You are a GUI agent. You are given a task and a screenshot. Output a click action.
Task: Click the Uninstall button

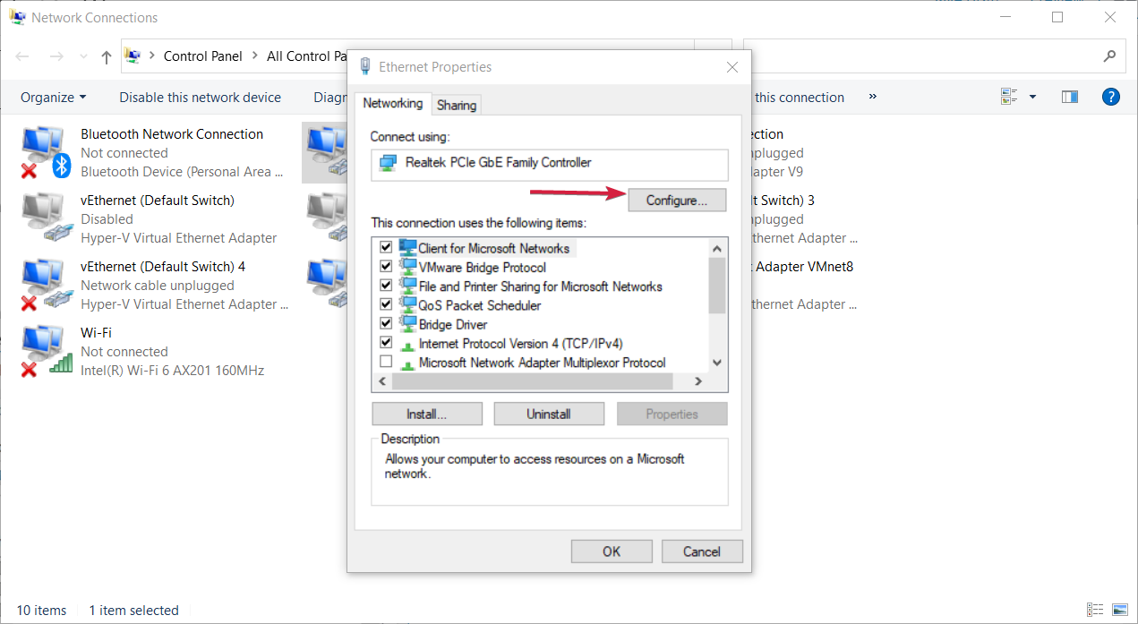click(x=549, y=414)
